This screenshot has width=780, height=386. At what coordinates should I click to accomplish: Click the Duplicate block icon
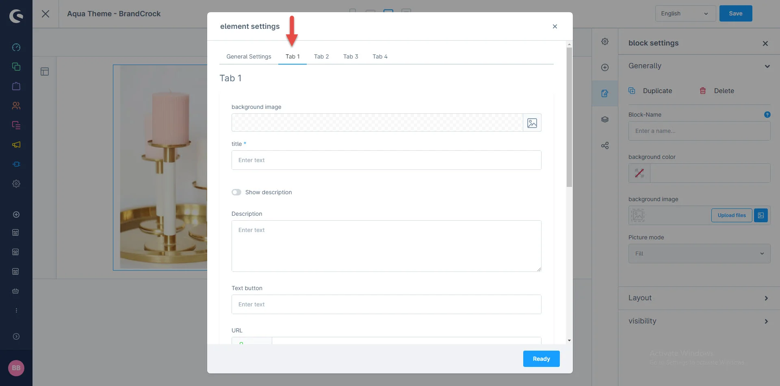(x=632, y=91)
